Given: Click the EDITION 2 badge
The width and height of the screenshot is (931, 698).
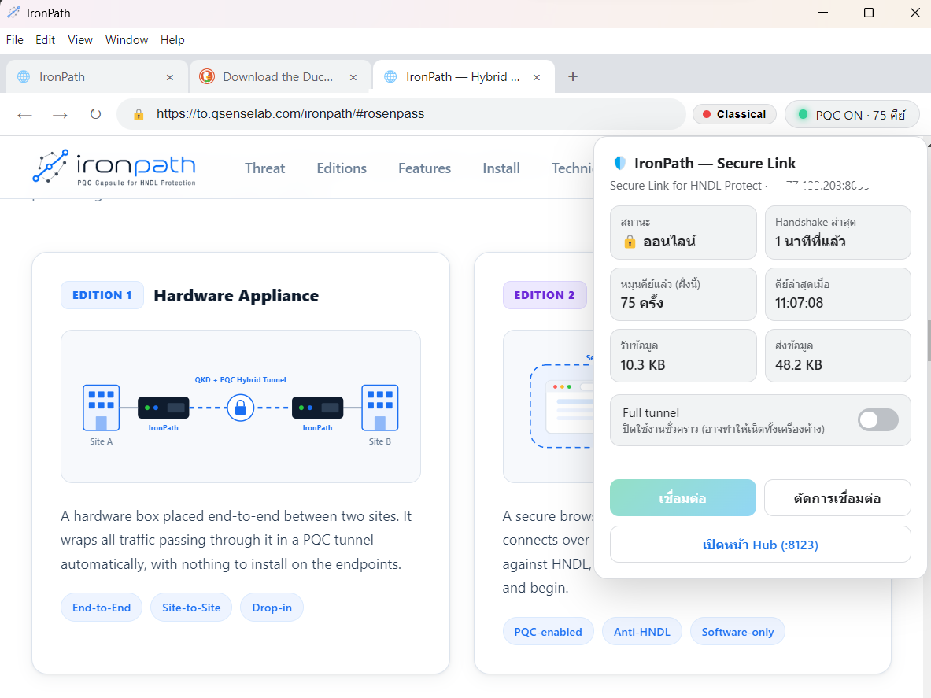Looking at the screenshot, I should pos(545,295).
